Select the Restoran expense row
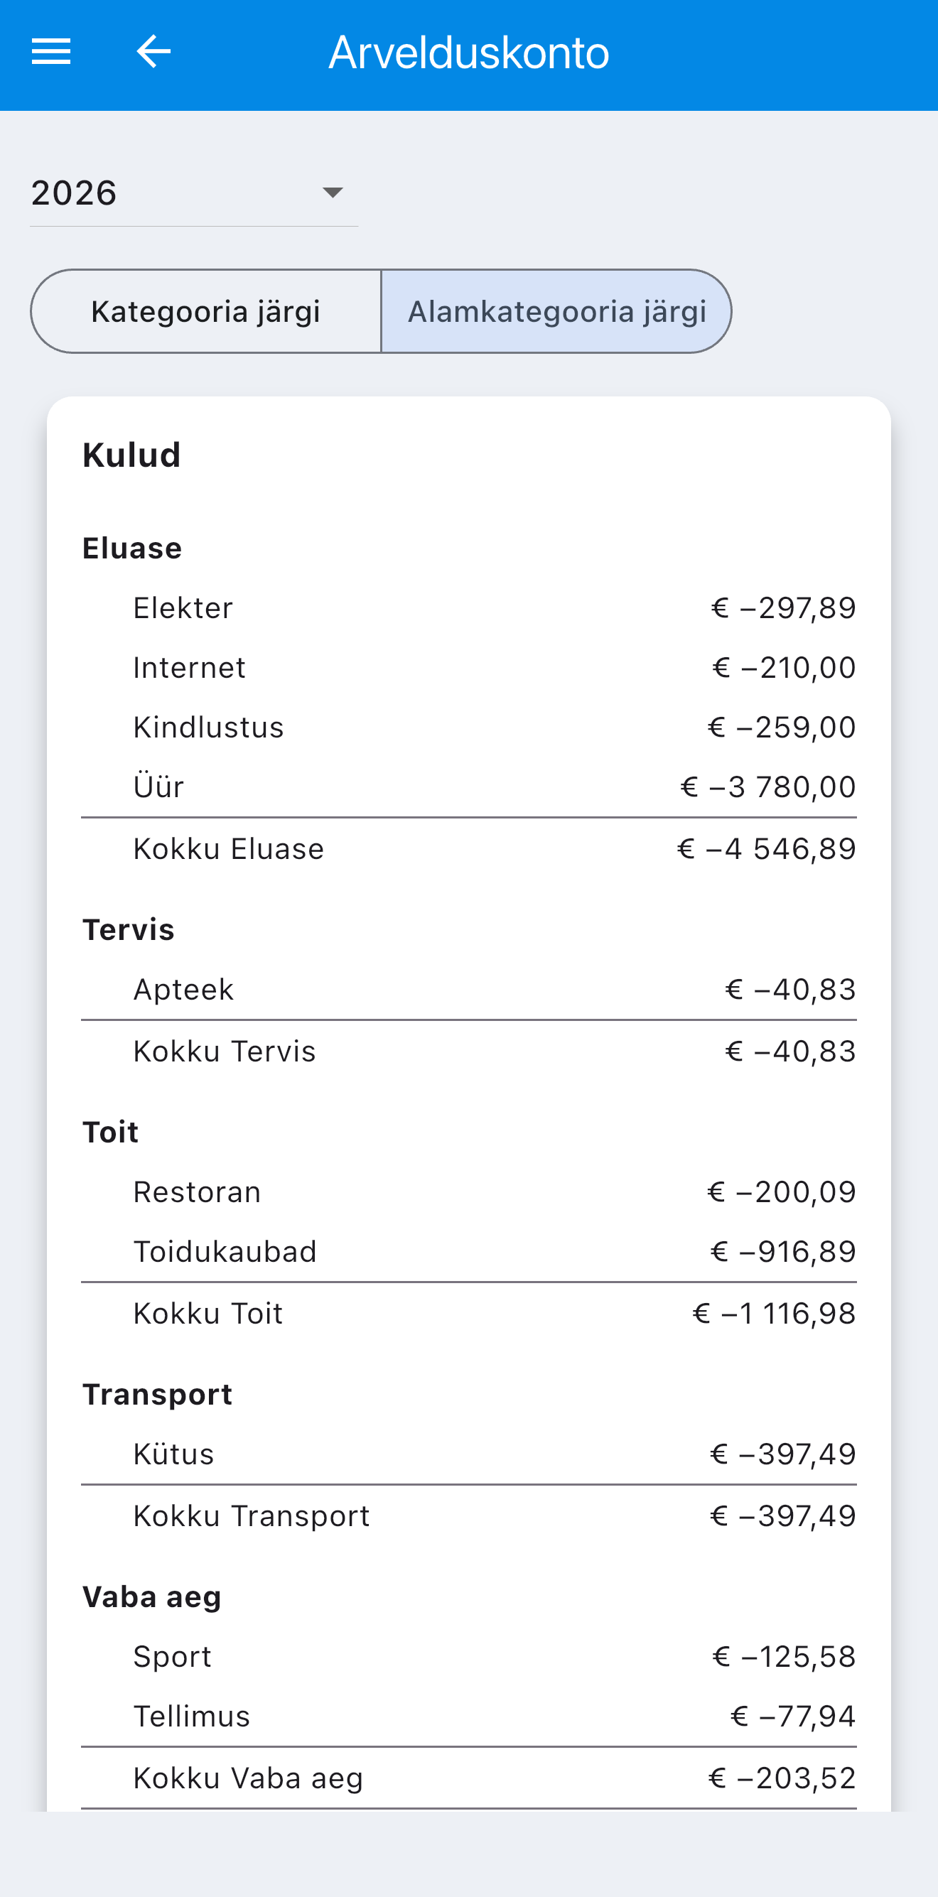This screenshot has width=938, height=1897. tap(469, 1192)
